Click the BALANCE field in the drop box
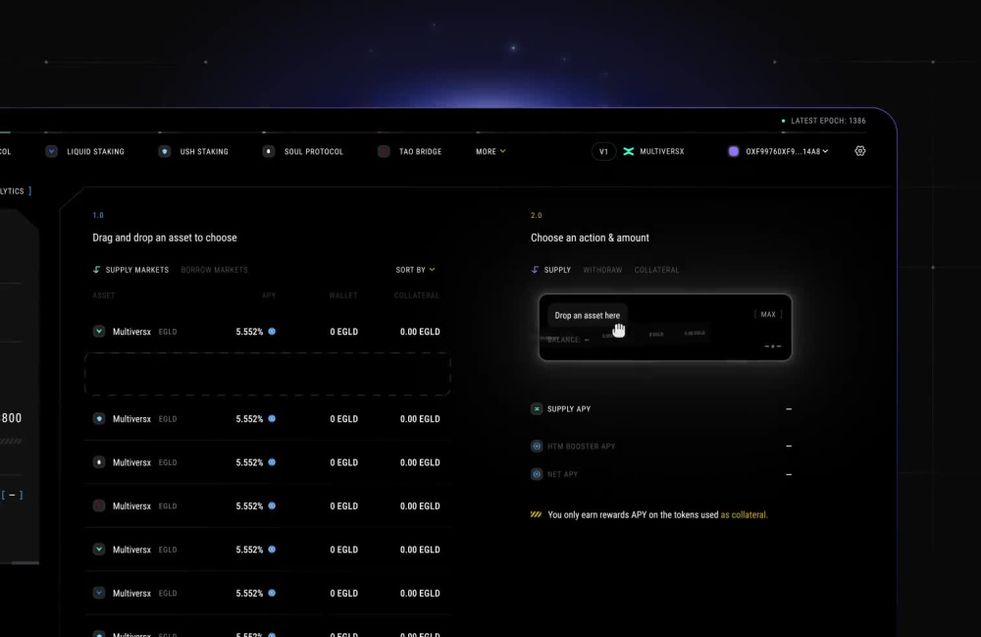The height and width of the screenshot is (637, 981). 568,340
